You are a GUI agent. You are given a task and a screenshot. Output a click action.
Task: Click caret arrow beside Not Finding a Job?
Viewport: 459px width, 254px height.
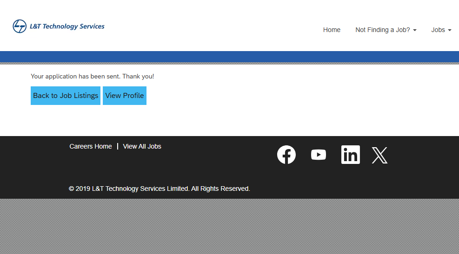(415, 30)
